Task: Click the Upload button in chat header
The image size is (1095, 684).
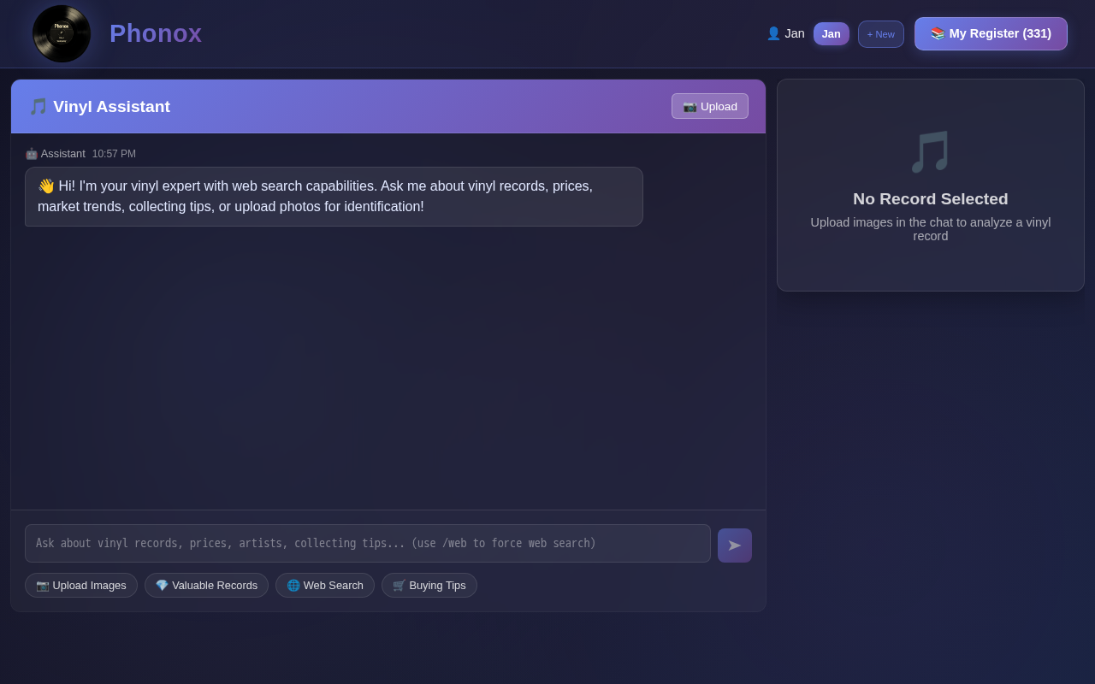Action: tap(709, 106)
